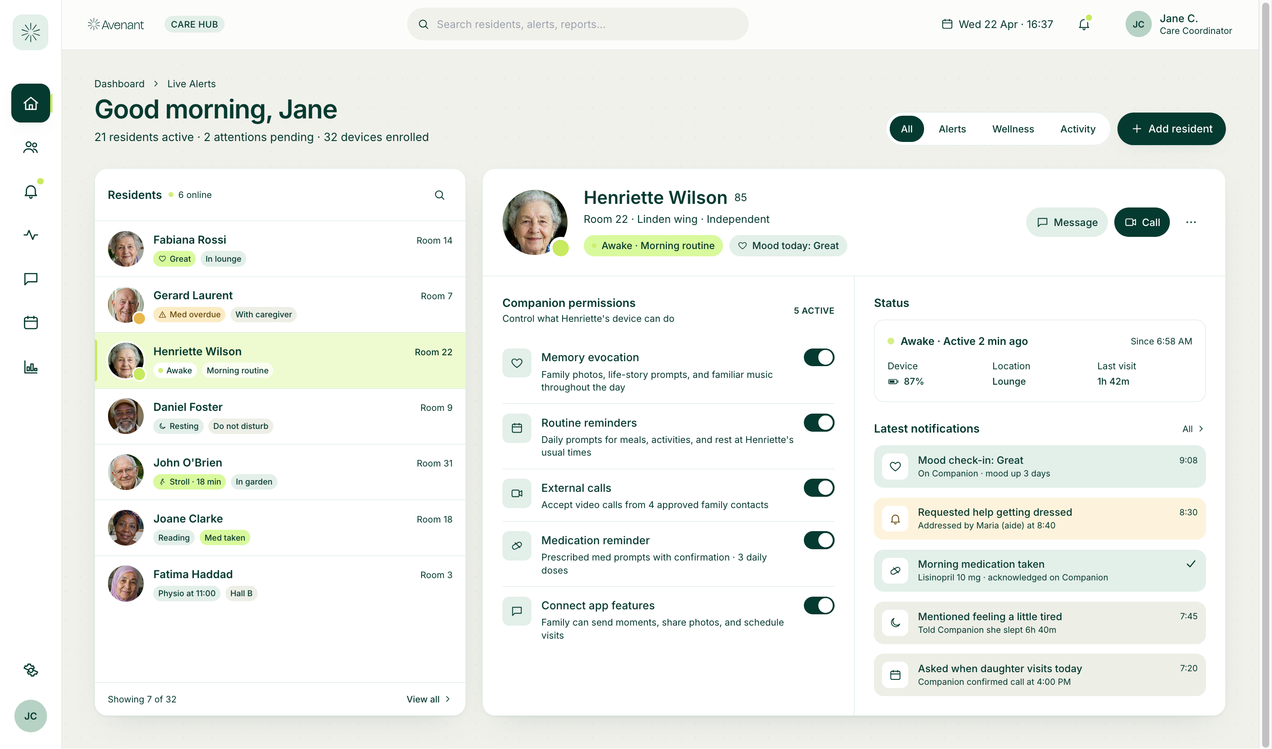1272x749 pixels.
Task: Click the Med taken tag on Joane Clarke
Action: coord(225,538)
